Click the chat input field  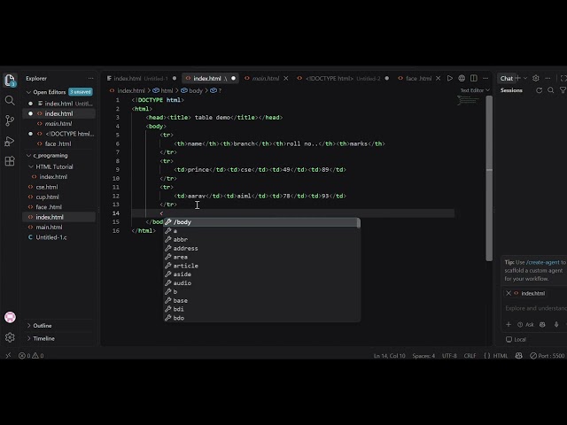coord(535,308)
